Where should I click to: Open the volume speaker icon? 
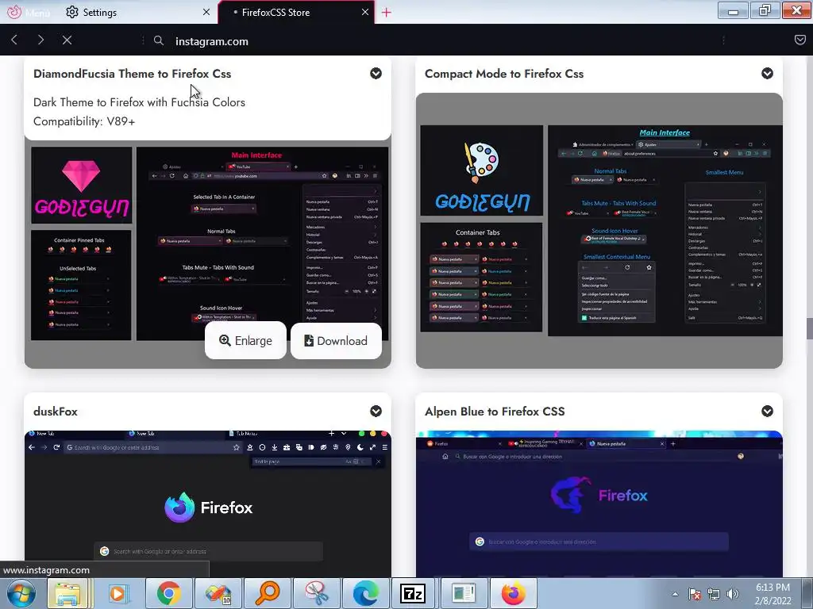733,594
